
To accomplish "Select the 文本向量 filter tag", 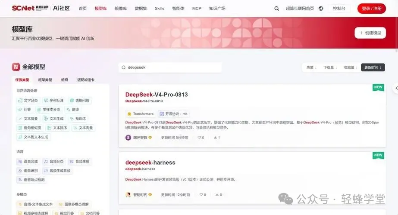I will 83,128.
